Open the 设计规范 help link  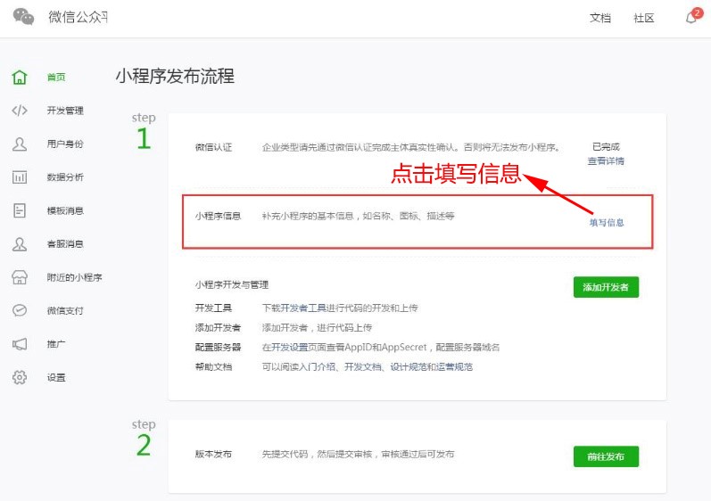tap(409, 367)
